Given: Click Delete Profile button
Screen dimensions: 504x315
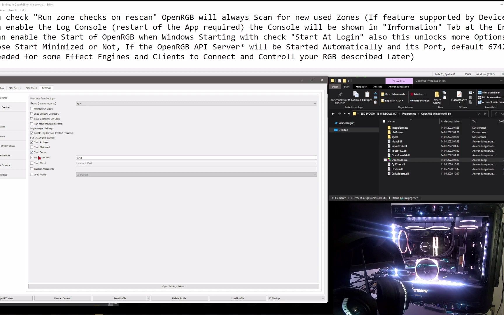Looking at the screenshot, I should tap(179, 298).
